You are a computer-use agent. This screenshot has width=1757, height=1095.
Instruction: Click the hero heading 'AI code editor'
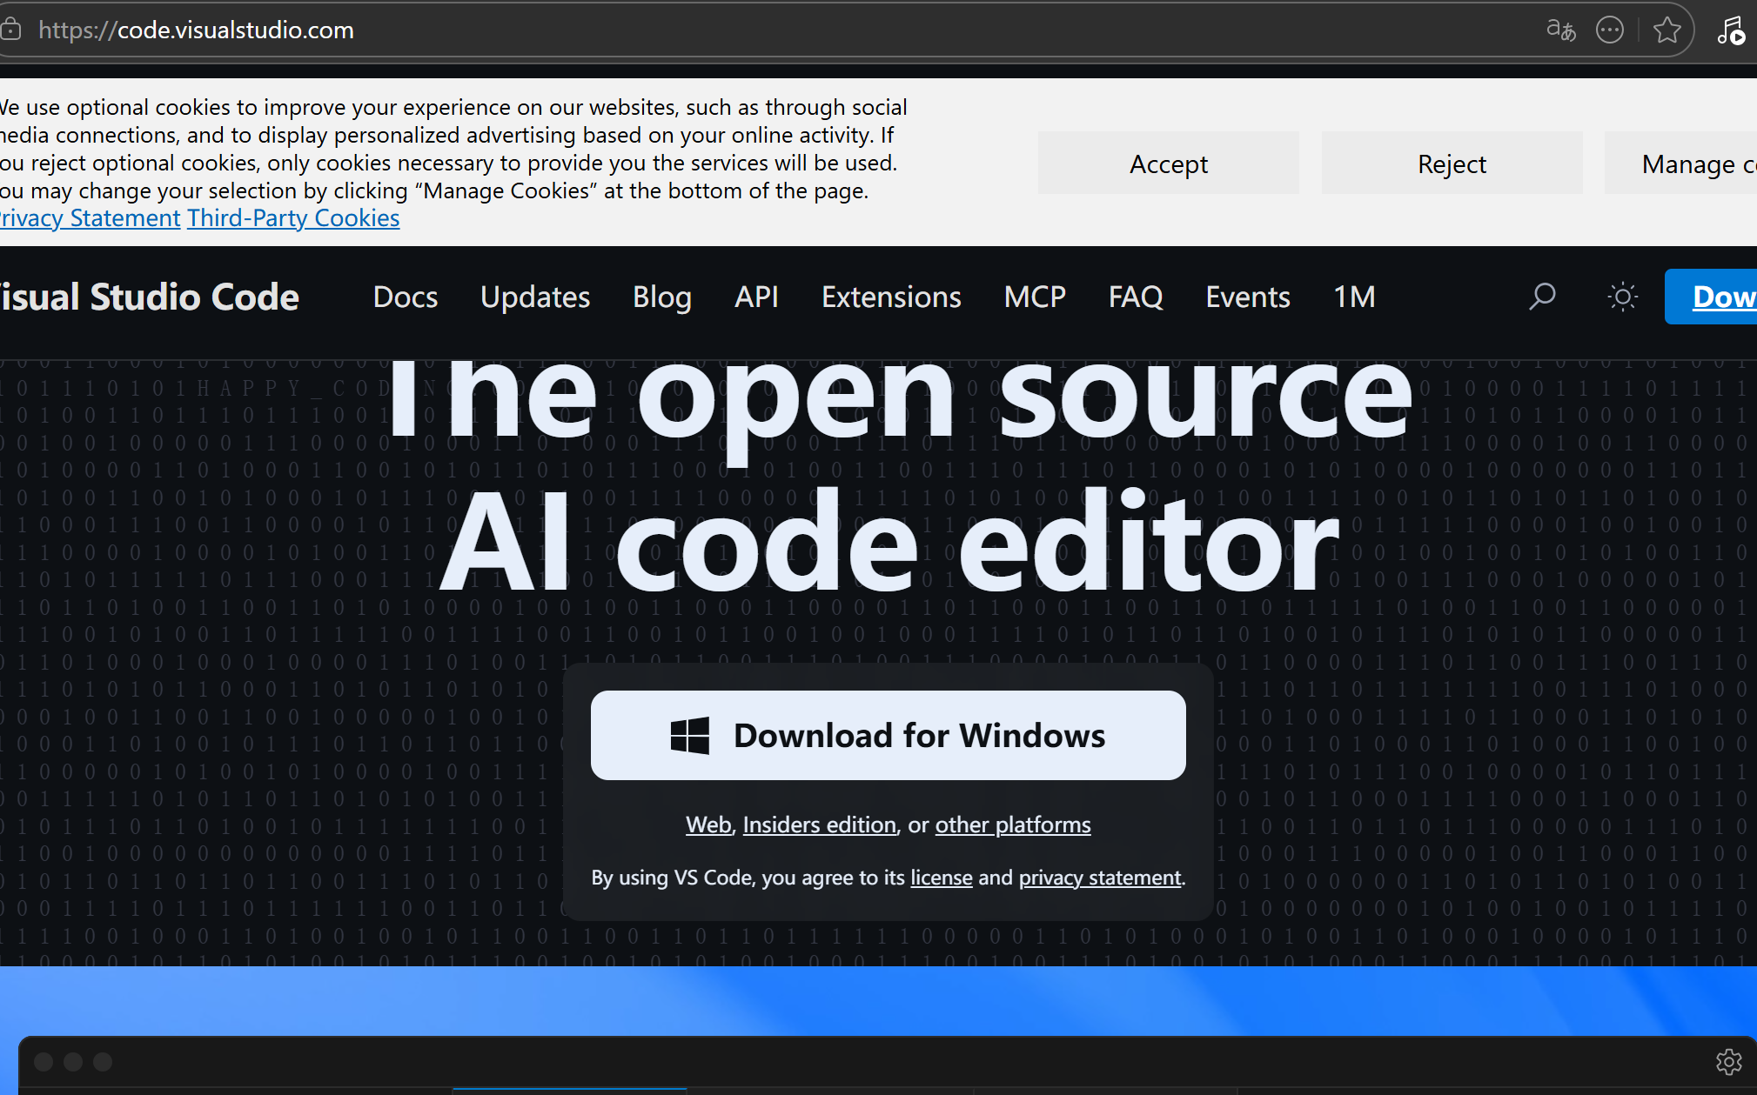(889, 543)
